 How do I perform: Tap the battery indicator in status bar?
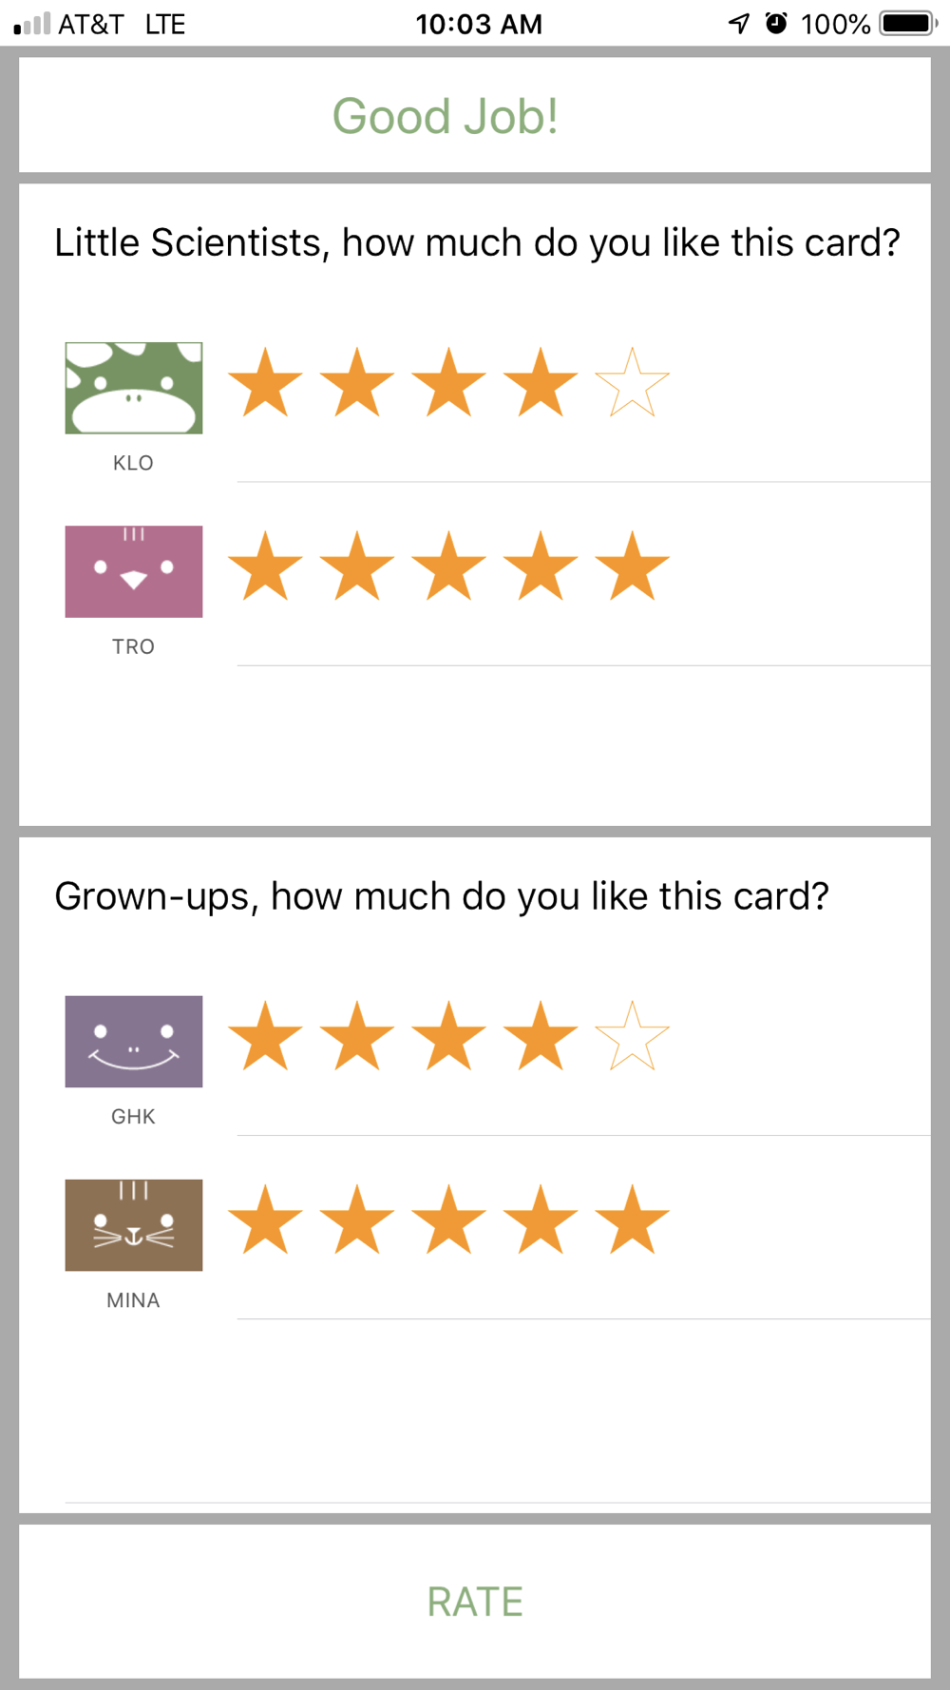pos(907,23)
